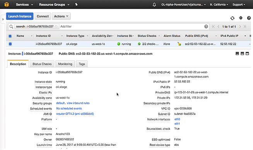This screenshot has width=253, height=150.
Task: Open the view inbound rules link
Action: [78, 103]
